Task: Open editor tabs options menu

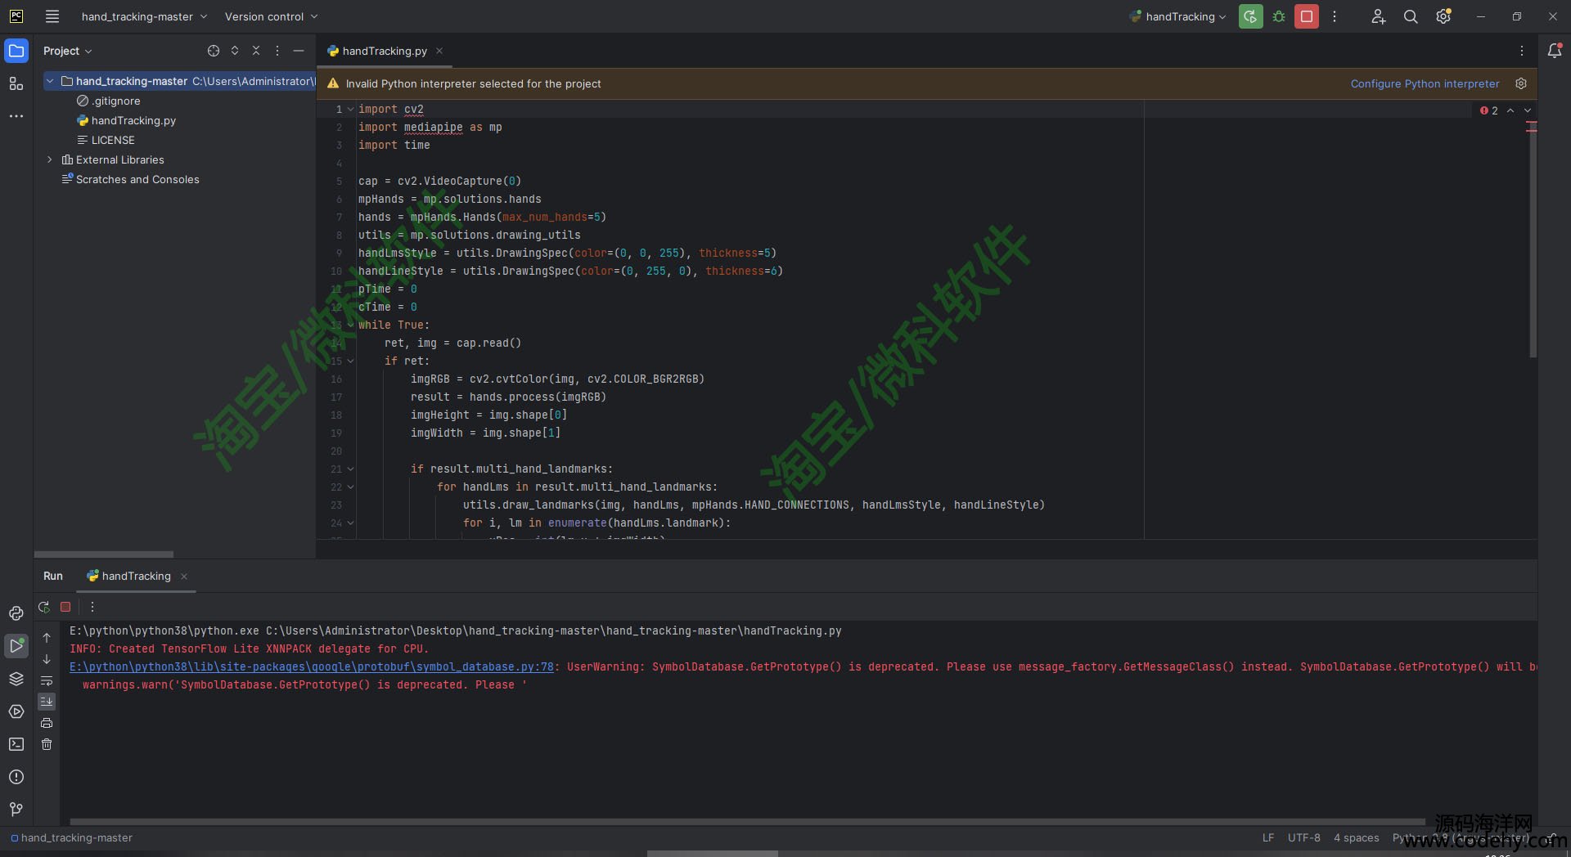Action: tap(1522, 51)
